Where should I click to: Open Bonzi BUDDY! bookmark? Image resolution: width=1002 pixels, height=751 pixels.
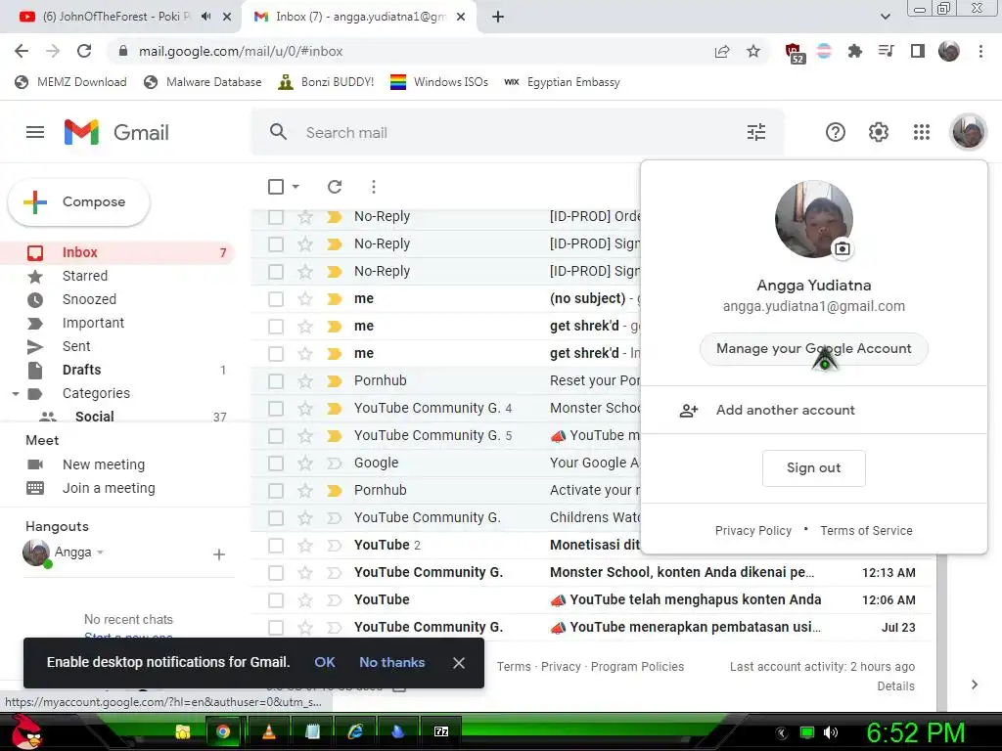click(327, 82)
